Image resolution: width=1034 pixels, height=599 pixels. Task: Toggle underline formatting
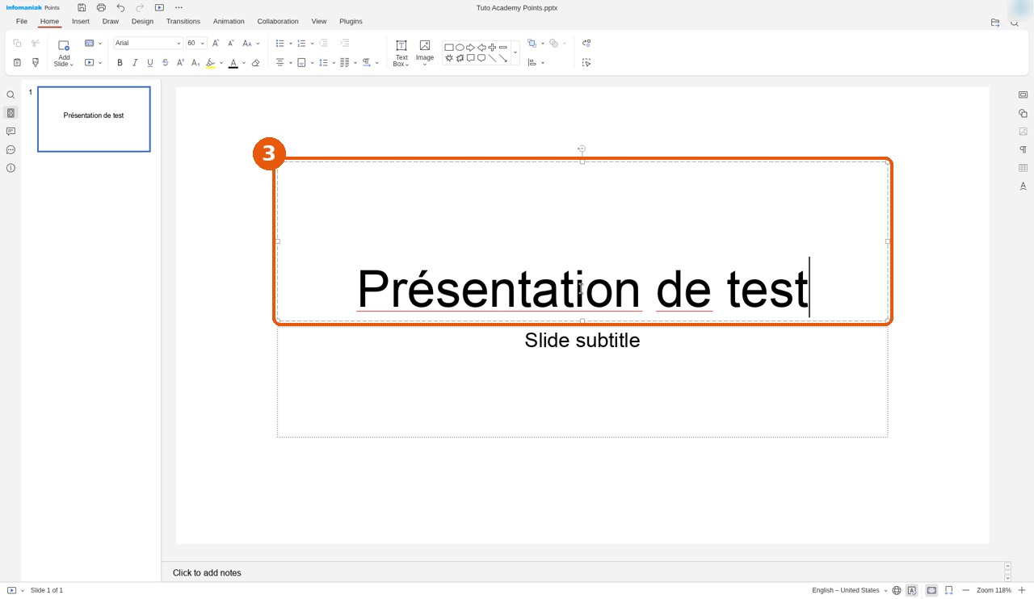click(x=150, y=62)
